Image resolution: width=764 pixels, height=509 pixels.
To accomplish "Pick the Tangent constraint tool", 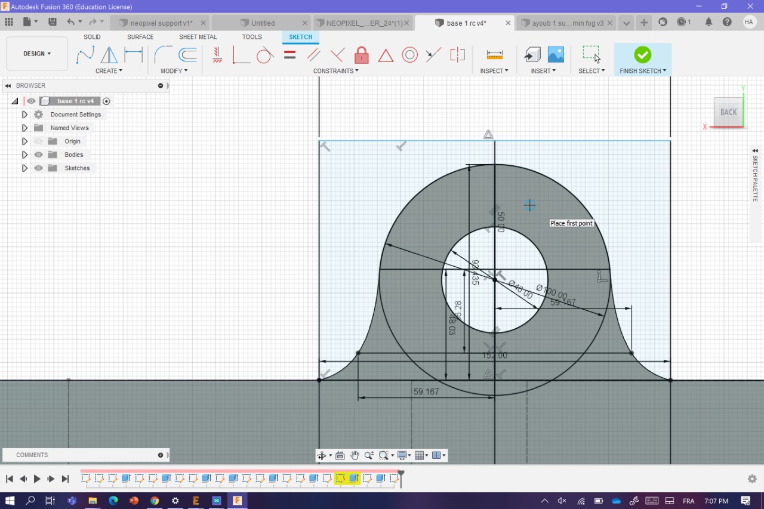I will (x=265, y=55).
